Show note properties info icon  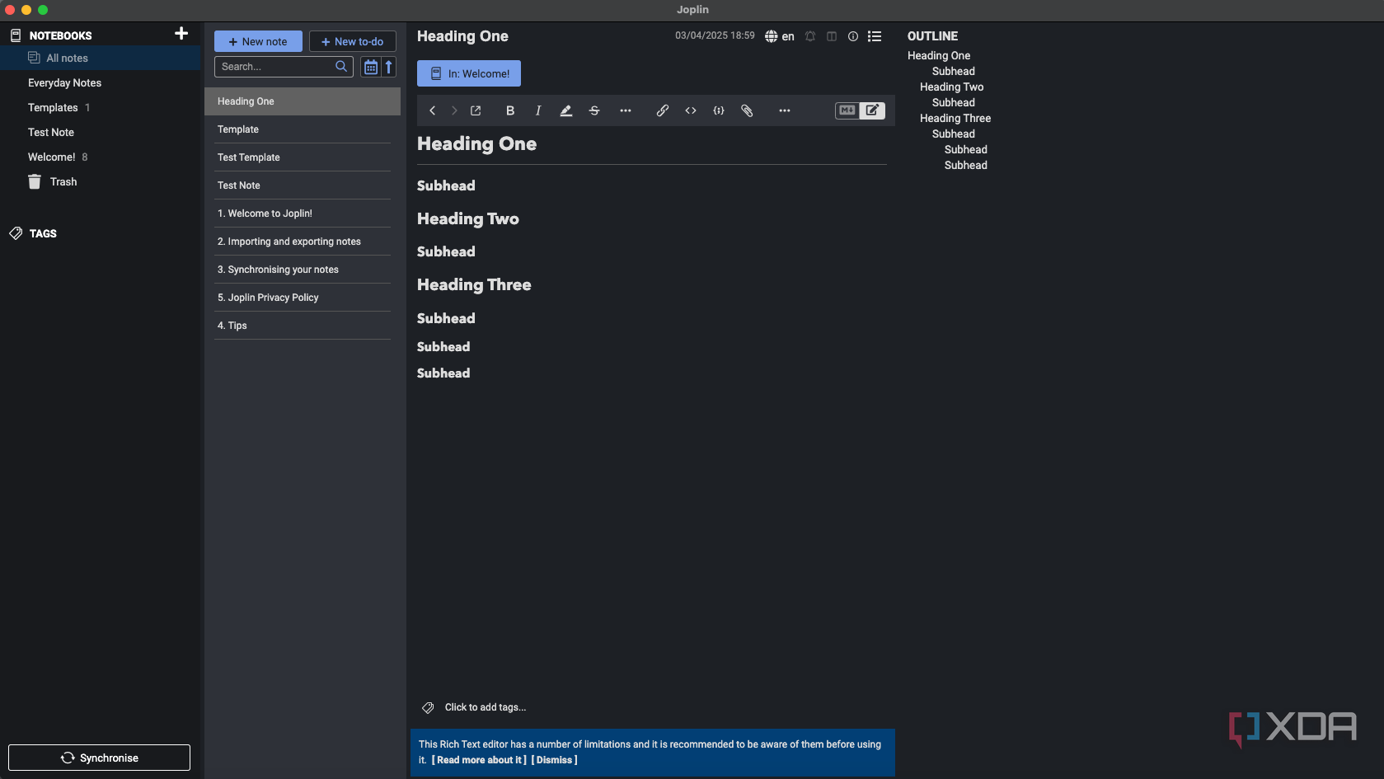click(x=853, y=36)
